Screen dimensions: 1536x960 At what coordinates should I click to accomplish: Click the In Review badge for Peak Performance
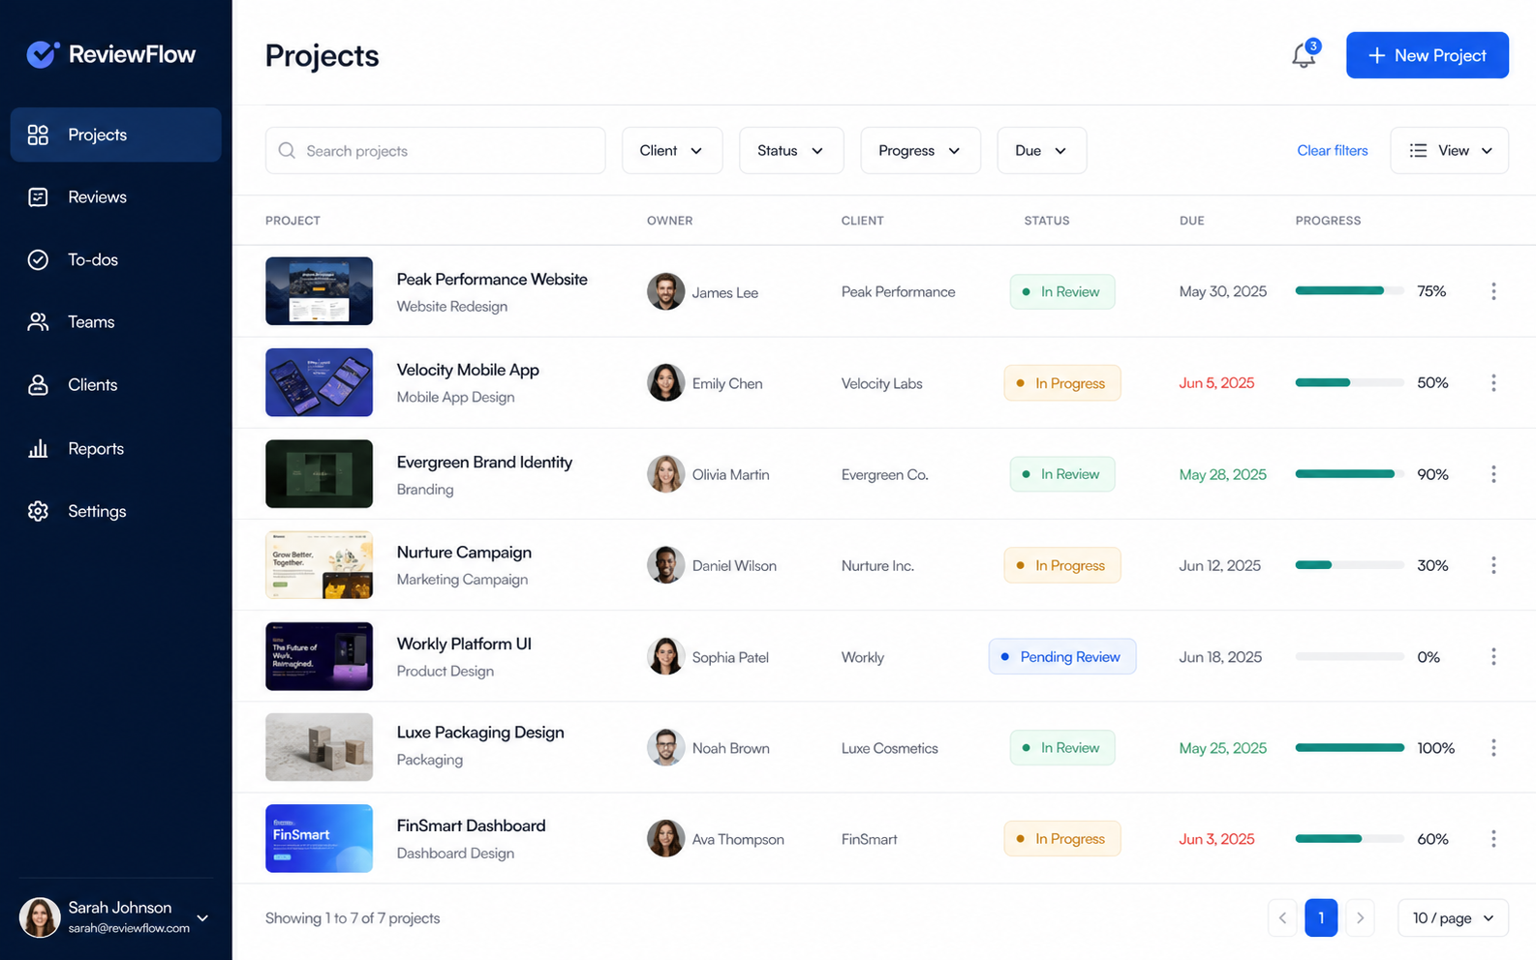1062,291
